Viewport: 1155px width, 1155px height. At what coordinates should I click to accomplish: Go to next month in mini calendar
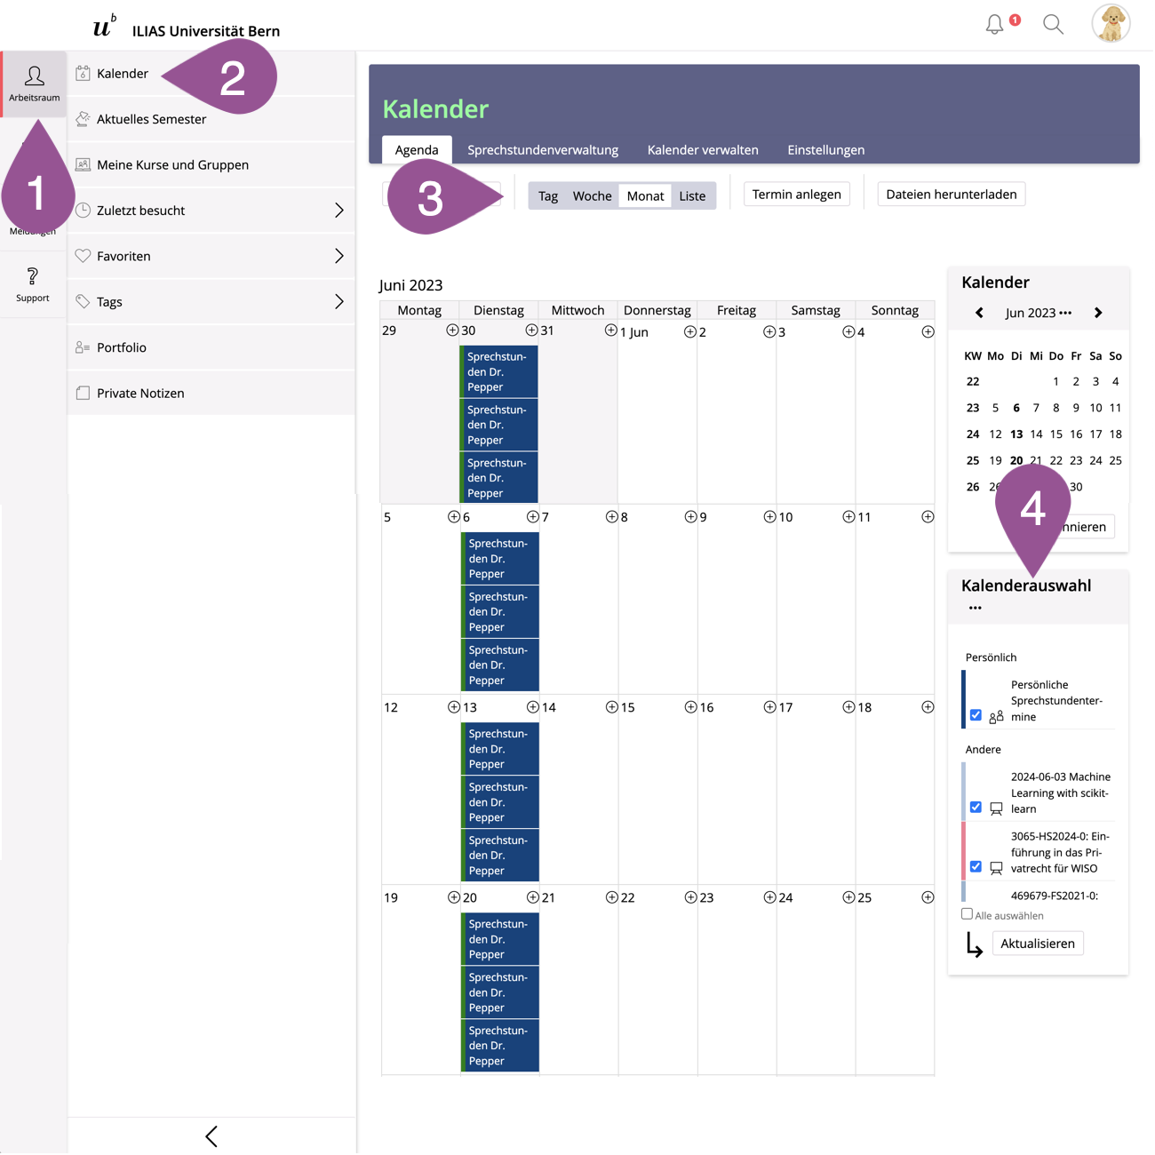[1098, 313]
